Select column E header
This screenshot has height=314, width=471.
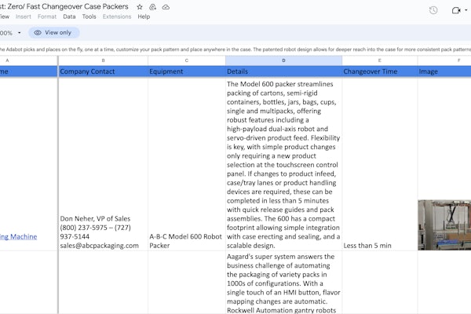click(x=379, y=60)
